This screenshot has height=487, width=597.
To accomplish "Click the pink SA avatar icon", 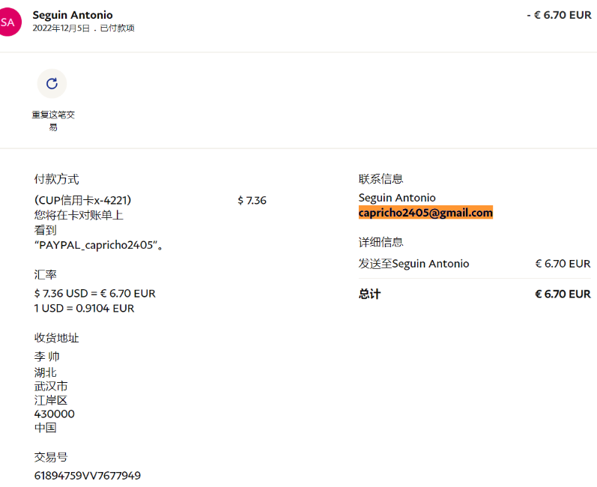I will tap(7, 22).
